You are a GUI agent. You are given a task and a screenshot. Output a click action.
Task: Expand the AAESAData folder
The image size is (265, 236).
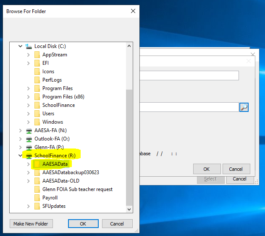coord(29,164)
